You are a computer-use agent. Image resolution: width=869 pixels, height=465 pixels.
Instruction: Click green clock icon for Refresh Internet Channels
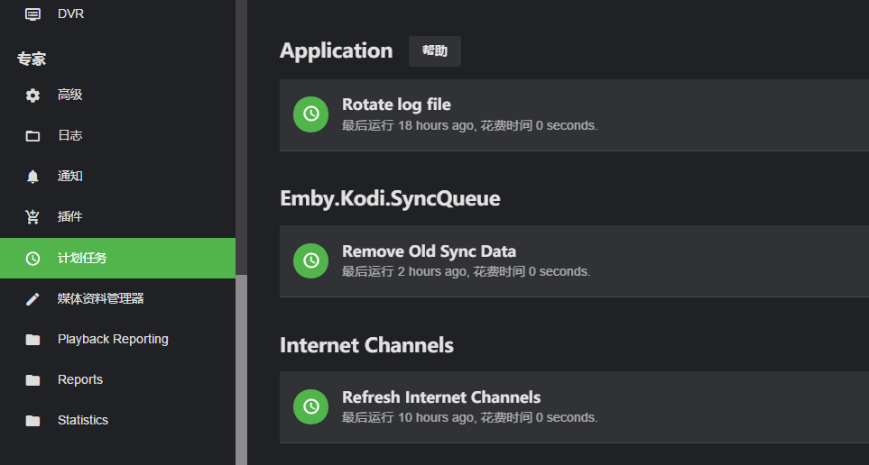click(311, 406)
